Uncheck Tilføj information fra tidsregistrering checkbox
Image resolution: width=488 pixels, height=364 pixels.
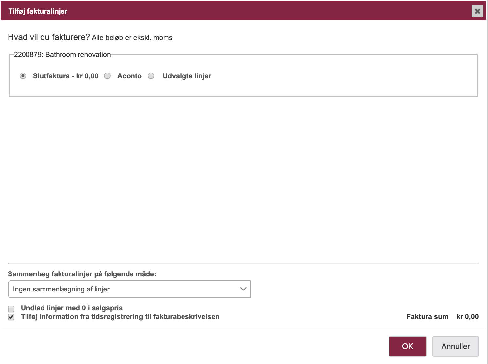click(x=11, y=317)
